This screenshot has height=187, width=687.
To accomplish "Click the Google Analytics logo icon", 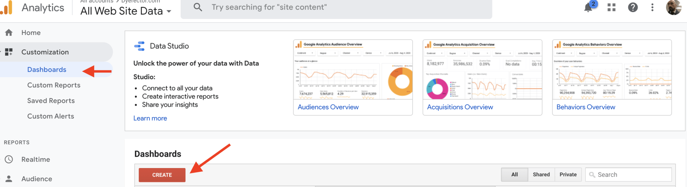I will (x=6, y=7).
